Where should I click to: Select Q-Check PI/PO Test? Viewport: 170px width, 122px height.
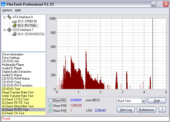[23, 110]
